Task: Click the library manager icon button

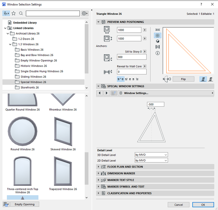Action: pos(6,204)
